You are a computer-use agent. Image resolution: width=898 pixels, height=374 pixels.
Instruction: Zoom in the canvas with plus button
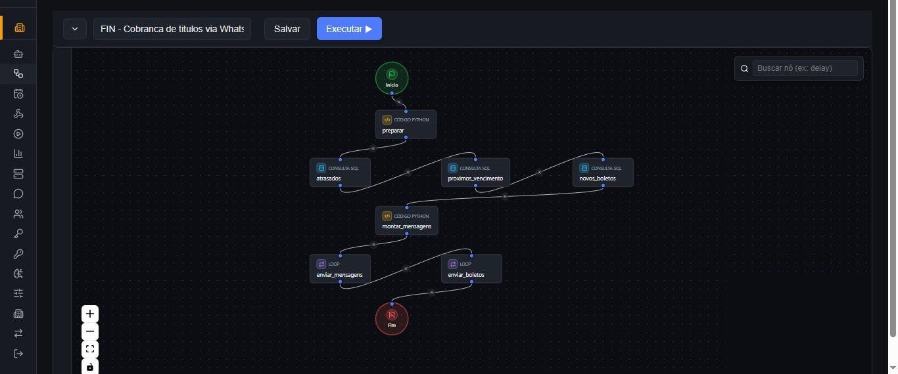pyautogui.click(x=90, y=314)
